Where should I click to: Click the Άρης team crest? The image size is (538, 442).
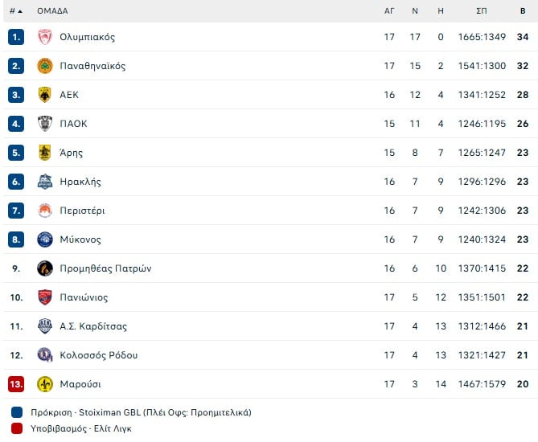pyautogui.click(x=45, y=153)
